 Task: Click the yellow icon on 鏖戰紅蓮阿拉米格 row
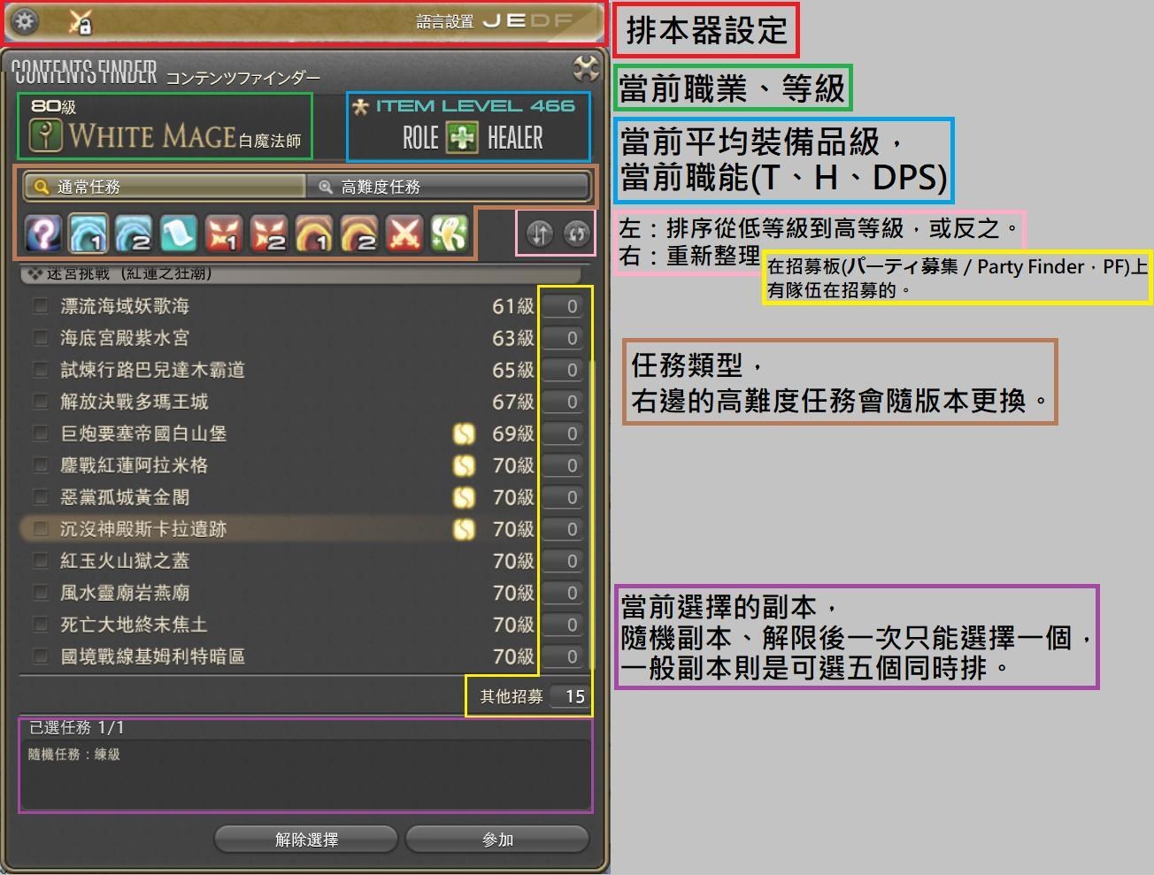[x=464, y=465]
